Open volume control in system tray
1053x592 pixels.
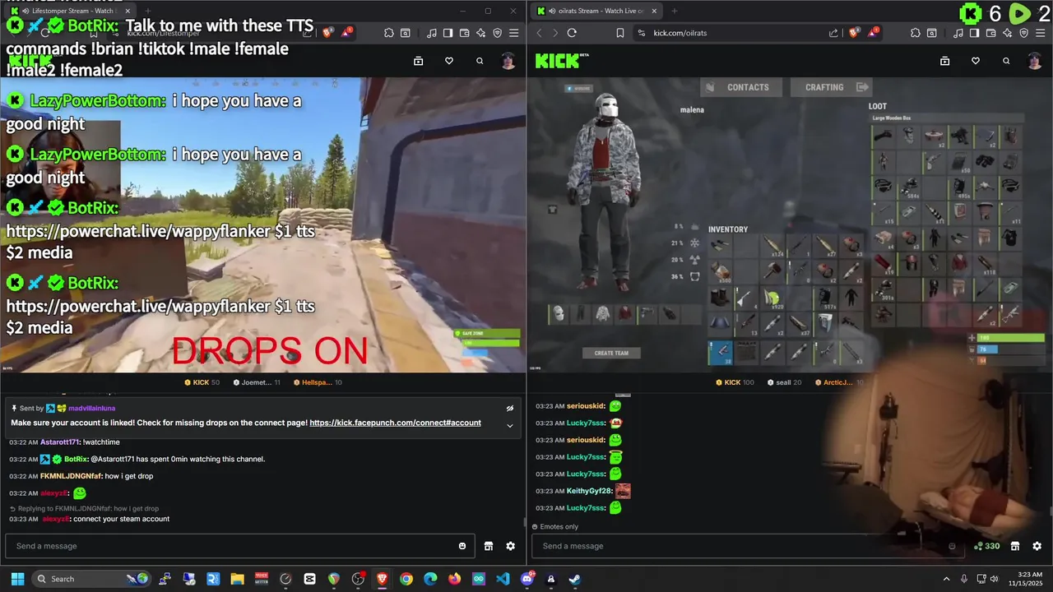coord(994,579)
